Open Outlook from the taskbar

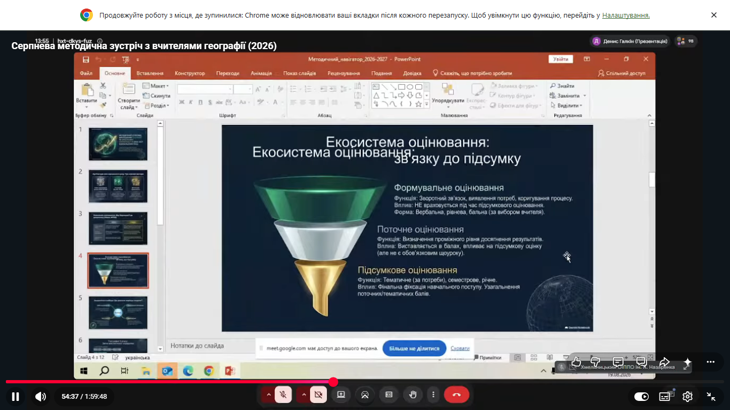[167, 370]
